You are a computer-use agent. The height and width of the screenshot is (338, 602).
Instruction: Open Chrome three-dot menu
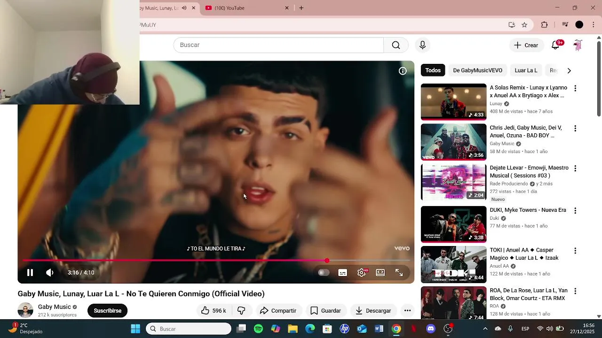pos(594,25)
